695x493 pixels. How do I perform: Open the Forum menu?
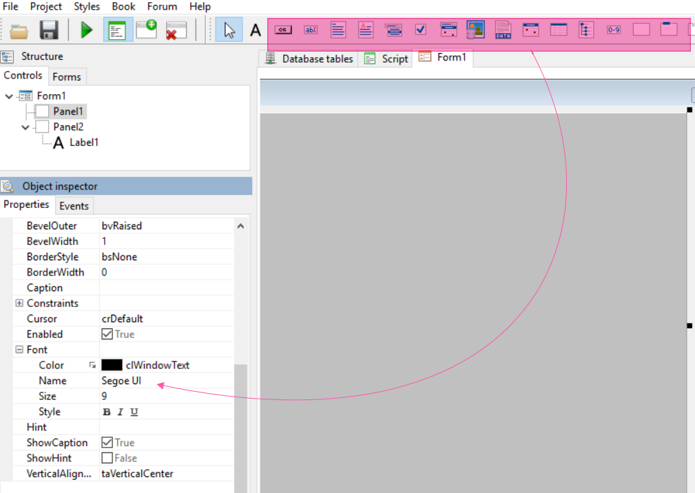point(162,7)
